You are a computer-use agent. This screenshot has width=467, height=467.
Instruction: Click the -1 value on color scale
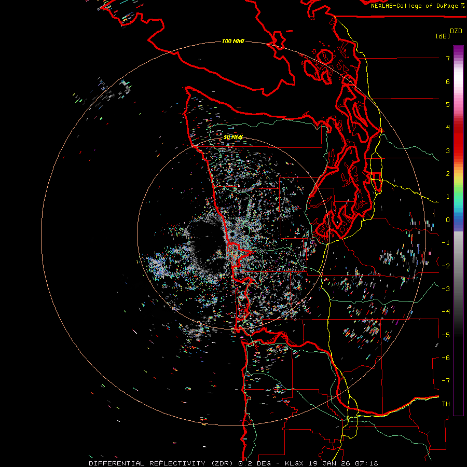pyautogui.click(x=446, y=243)
